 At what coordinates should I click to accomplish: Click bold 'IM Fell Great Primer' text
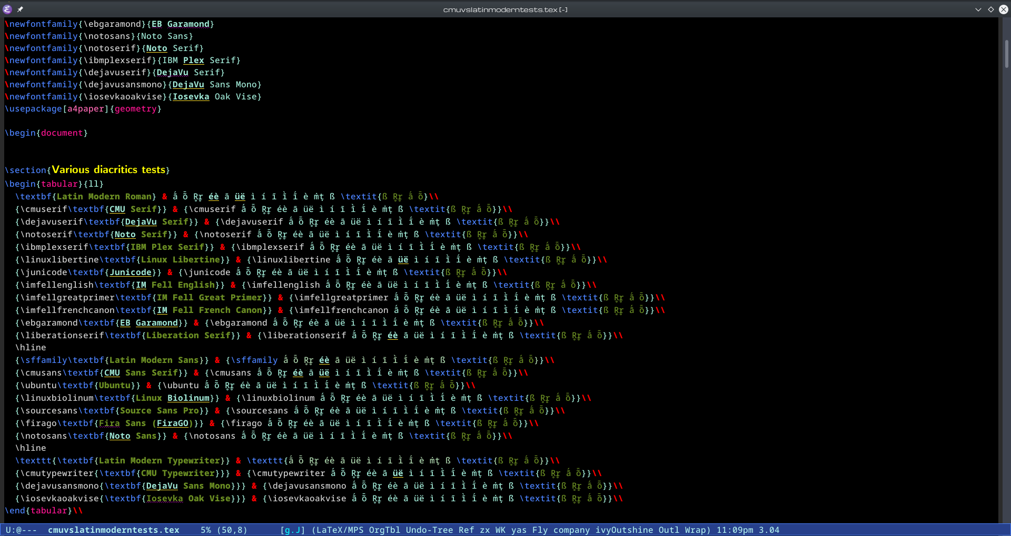[x=209, y=297]
